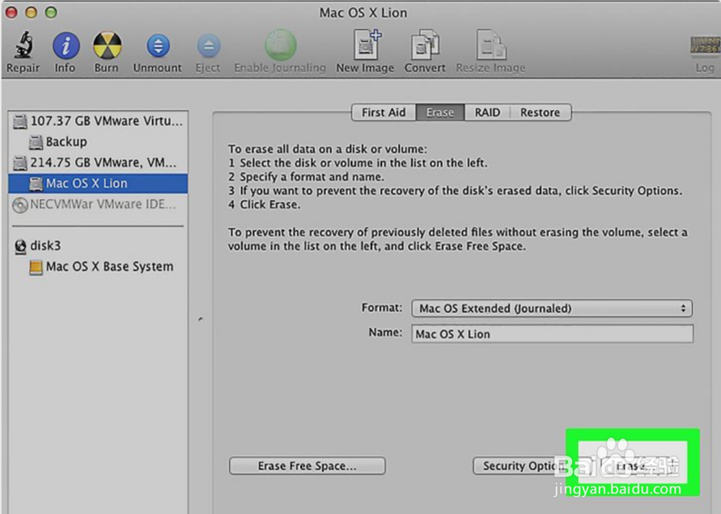Select disk3 disk image
Screen dimensions: 721x514
point(98,246)
